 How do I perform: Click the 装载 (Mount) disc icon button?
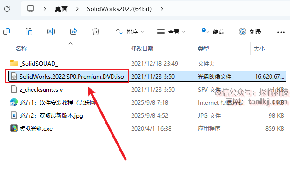(x=213, y=32)
